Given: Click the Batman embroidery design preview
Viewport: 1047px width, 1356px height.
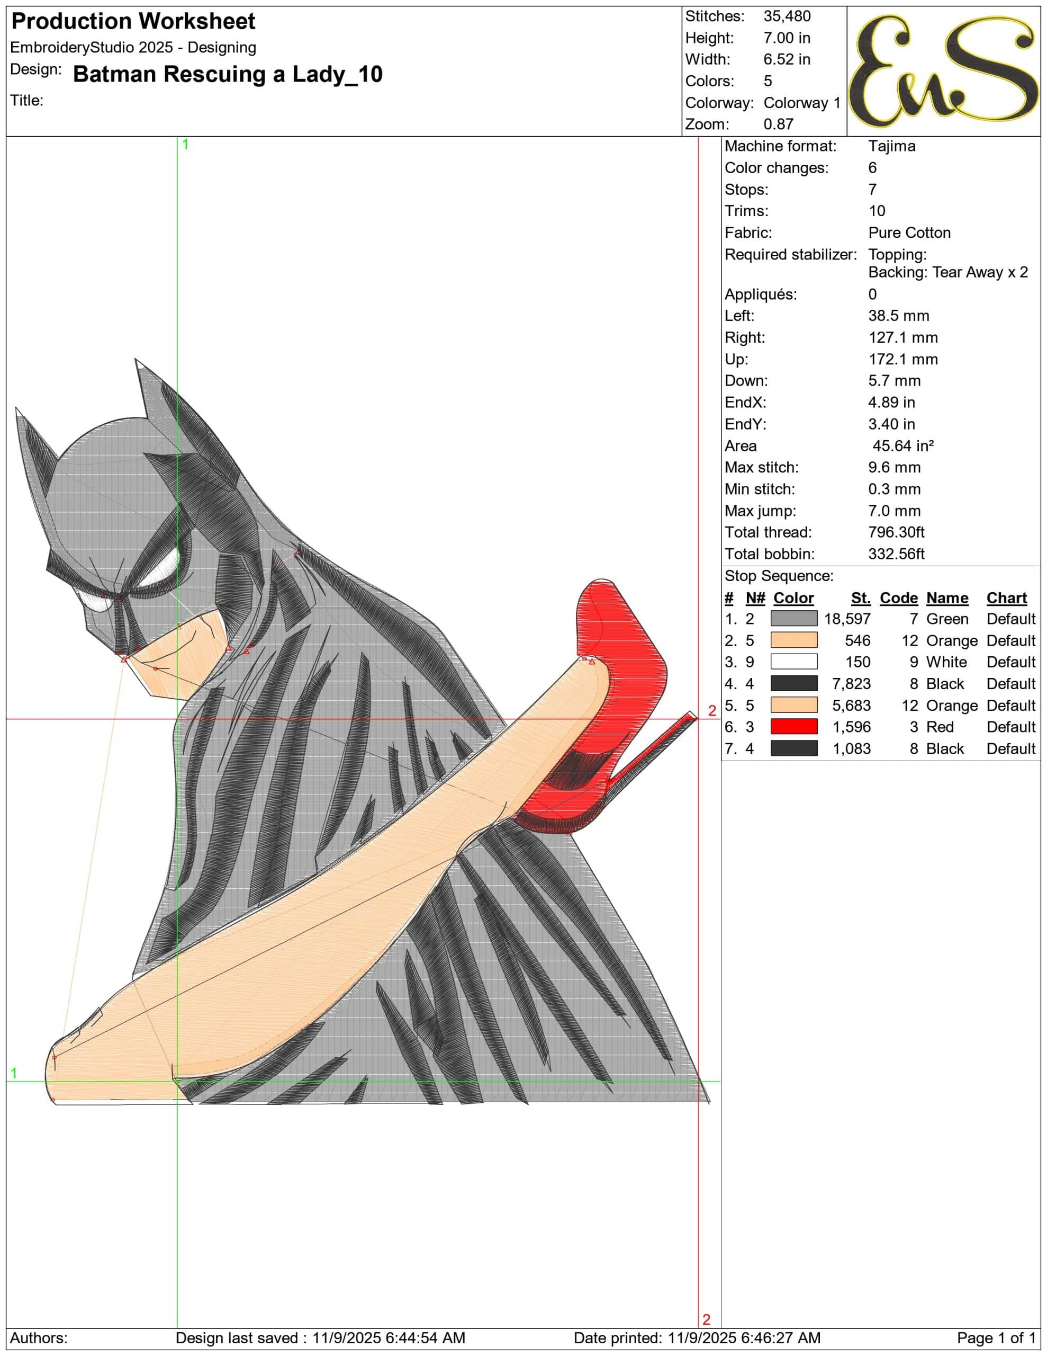Looking at the screenshot, I should pos(363,731).
